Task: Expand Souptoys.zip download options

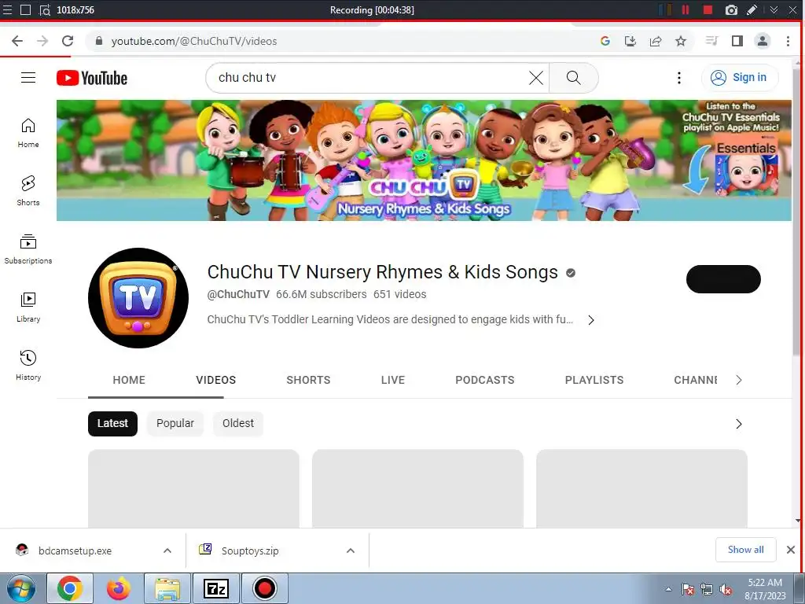Action: coord(351,551)
